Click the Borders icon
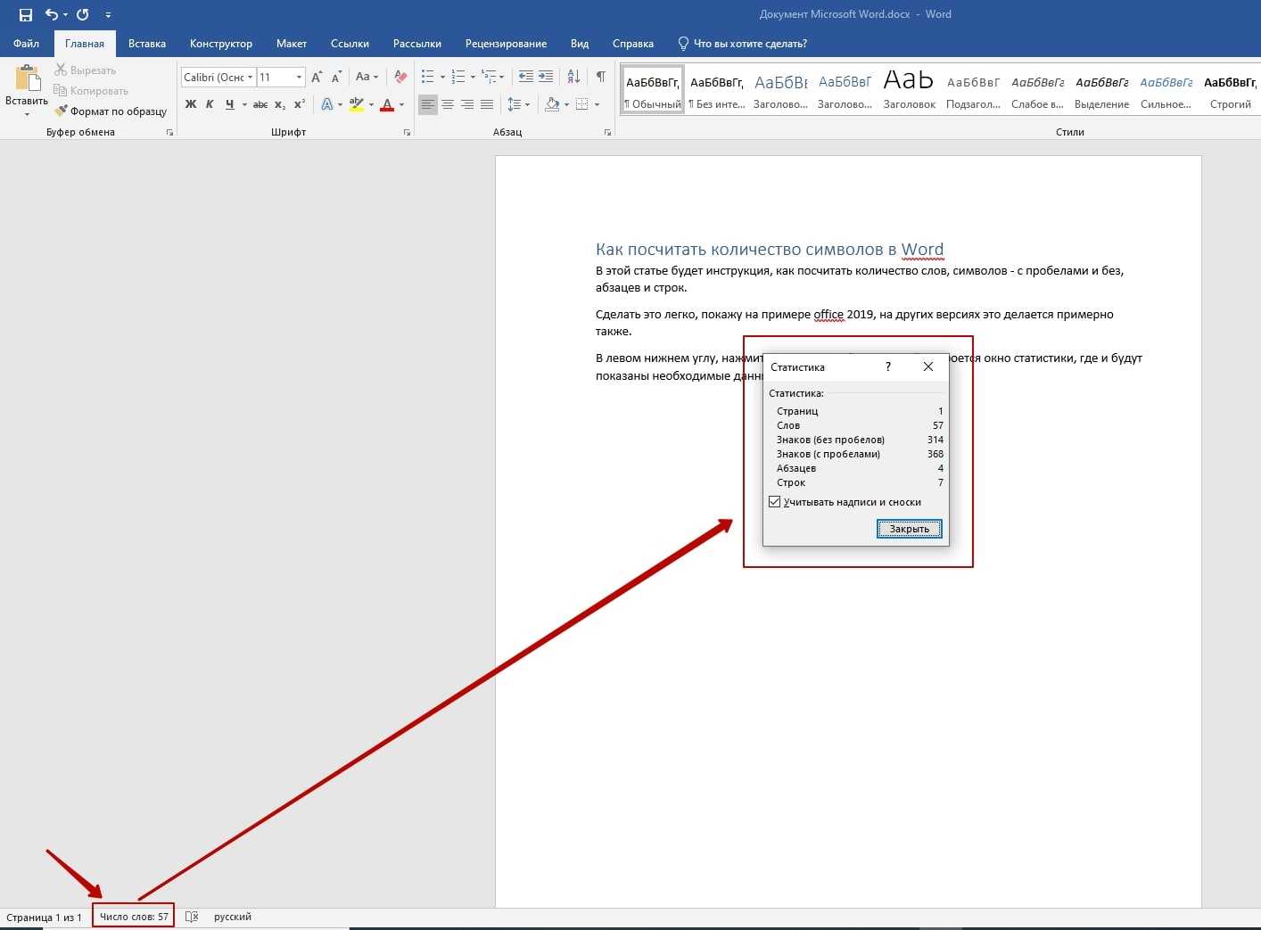This screenshot has width=1261, height=930. 581,104
